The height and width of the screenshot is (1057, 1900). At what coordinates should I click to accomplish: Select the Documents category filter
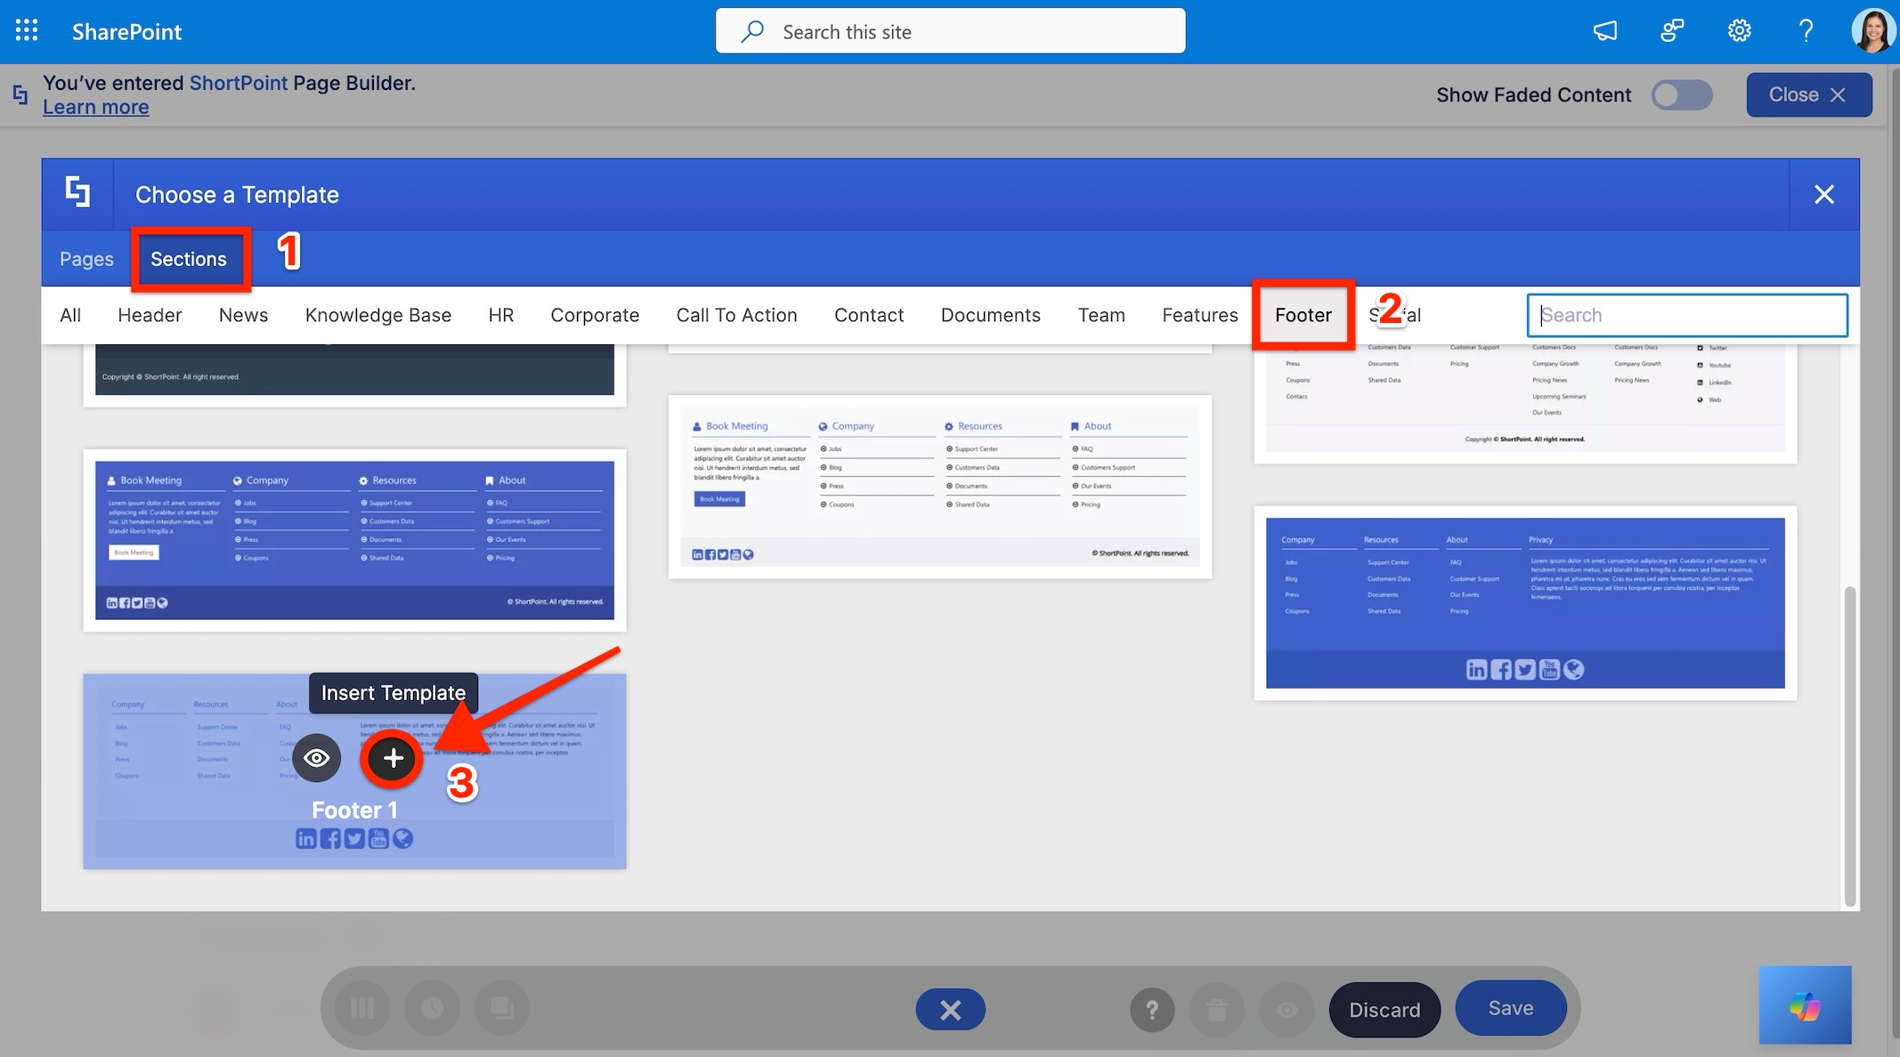990,315
